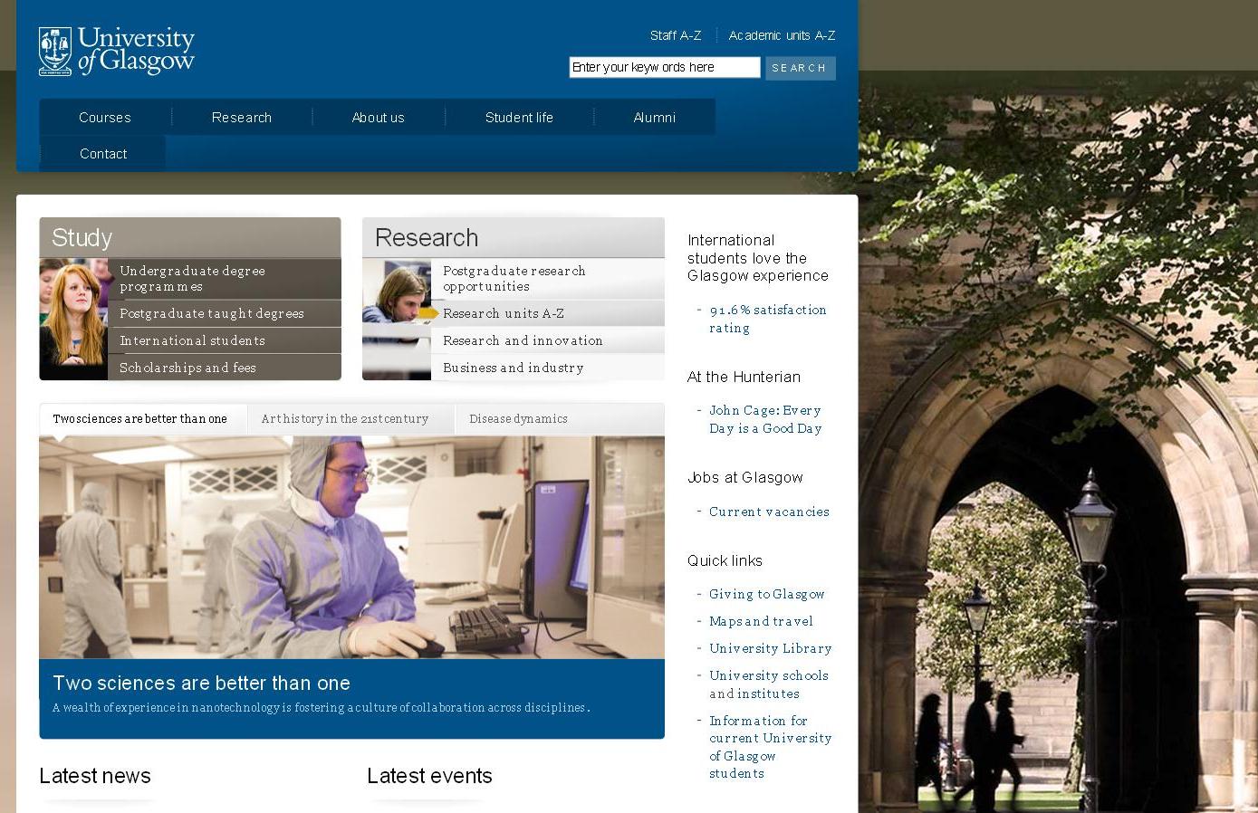Click the International students love Glasgow heading
The width and height of the screenshot is (1258, 813).
click(758, 258)
